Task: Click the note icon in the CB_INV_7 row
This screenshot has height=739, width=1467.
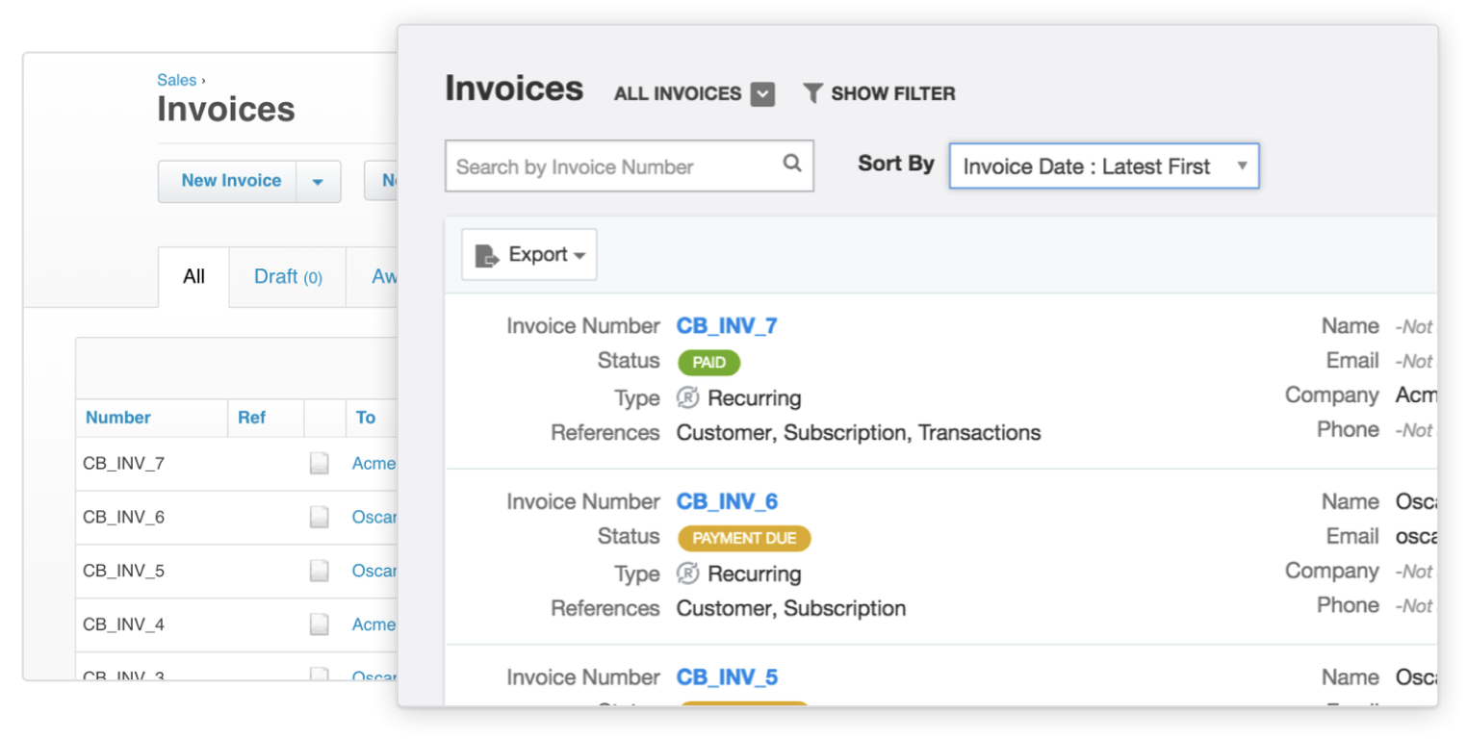Action: point(320,463)
